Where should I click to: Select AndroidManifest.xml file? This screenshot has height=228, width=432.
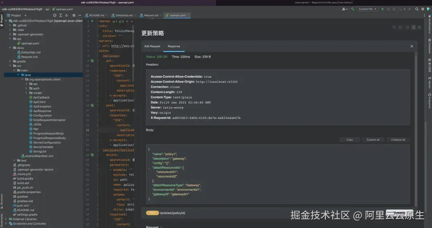pos(39,156)
